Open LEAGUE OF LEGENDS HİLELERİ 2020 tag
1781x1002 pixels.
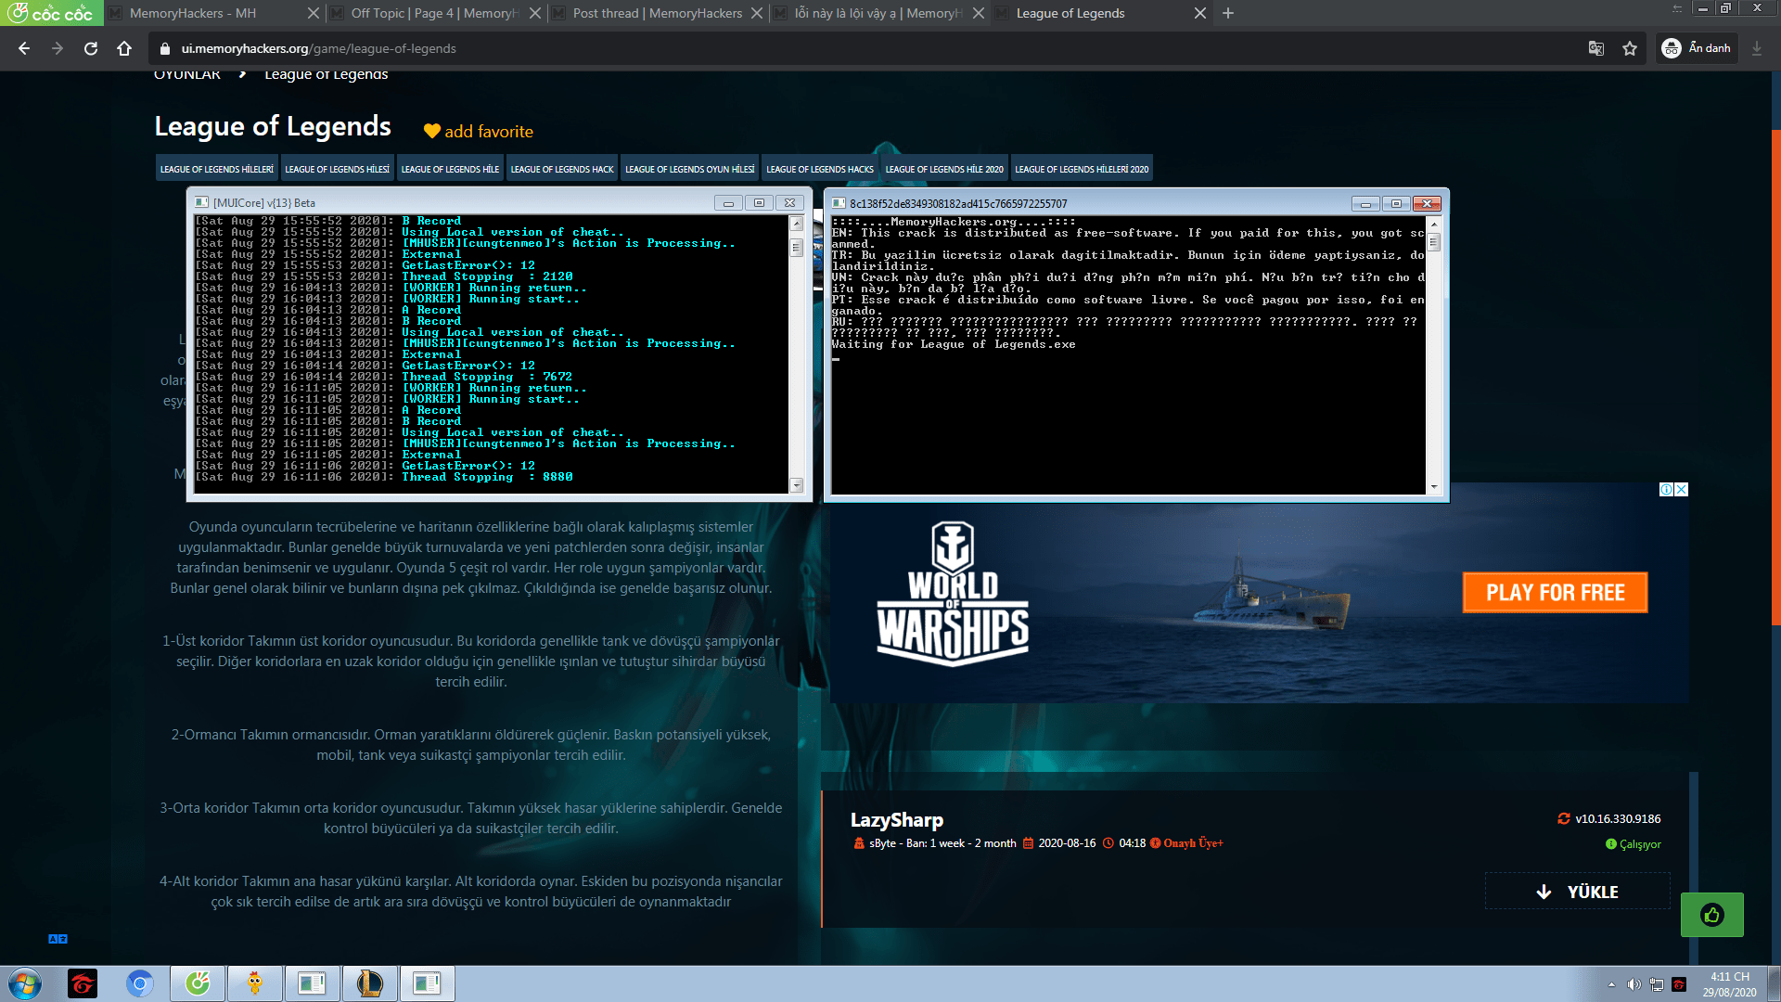click(1082, 169)
